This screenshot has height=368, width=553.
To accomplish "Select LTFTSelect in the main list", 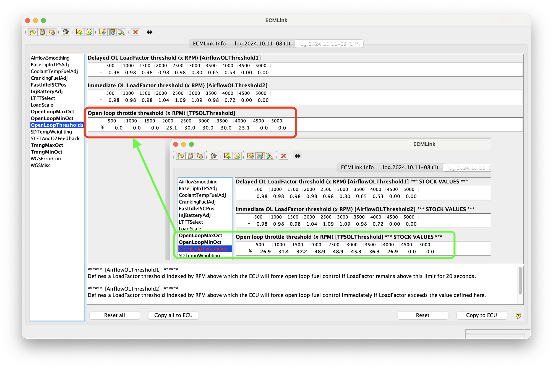I will (x=57, y=98).
